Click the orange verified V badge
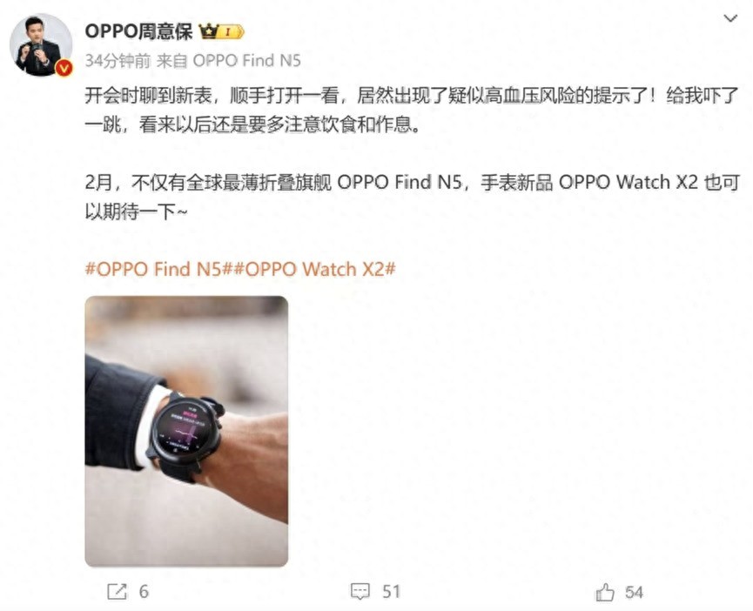Viewport: 753px width, 611px height. pyautogui.click(x=64, y=68)
